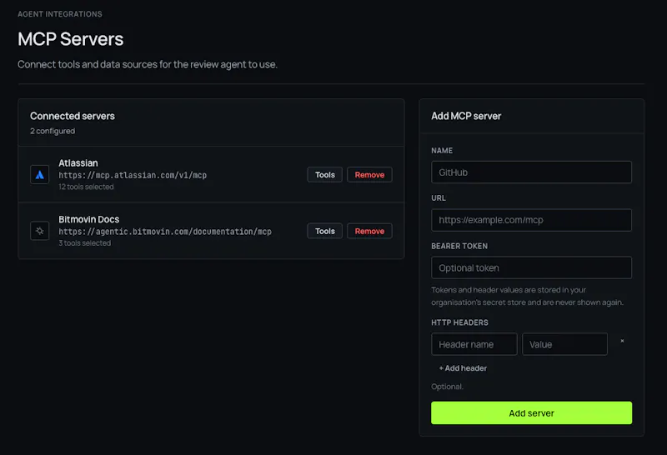Screen dimensions: 667x455
Task: Remove the HTTP header row with x
Action: pos(622,341)
